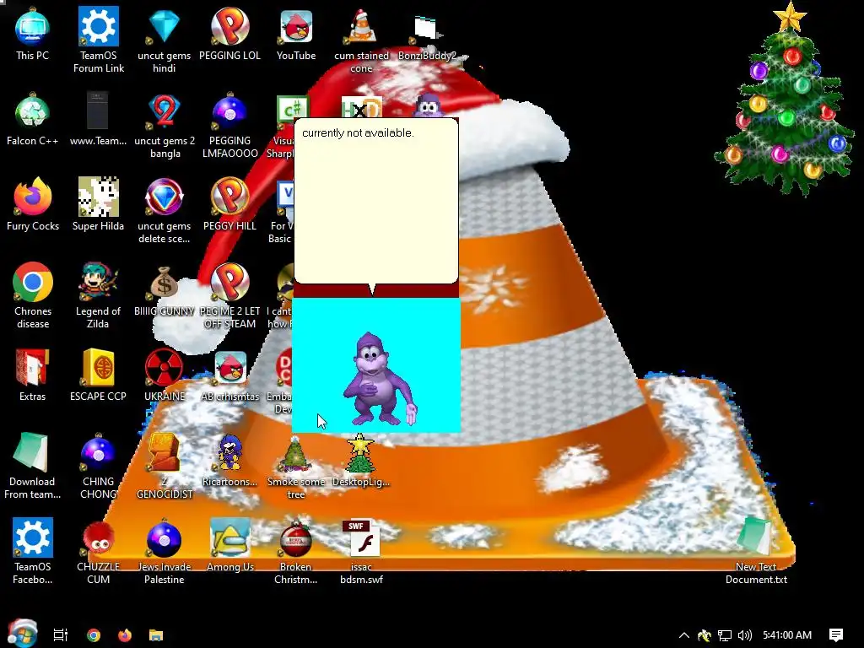The height and width of the screenshot is (648, 864).
Task: Launch the Chrones disease Chrome shortcut
Action: click(33, 296)
